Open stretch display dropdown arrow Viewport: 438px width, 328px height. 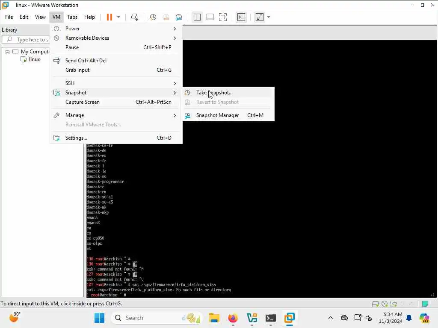(269, 17)
